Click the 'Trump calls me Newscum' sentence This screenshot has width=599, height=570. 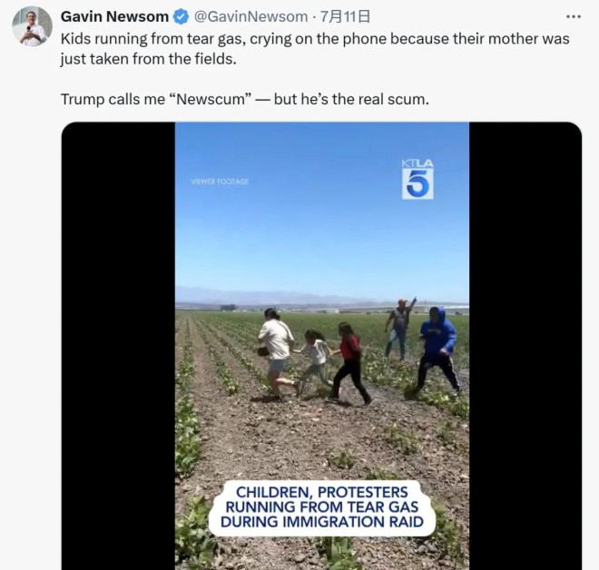tap(244, 99)
